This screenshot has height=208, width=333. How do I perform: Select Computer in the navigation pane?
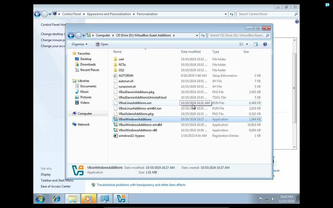[x=85, y=114]
